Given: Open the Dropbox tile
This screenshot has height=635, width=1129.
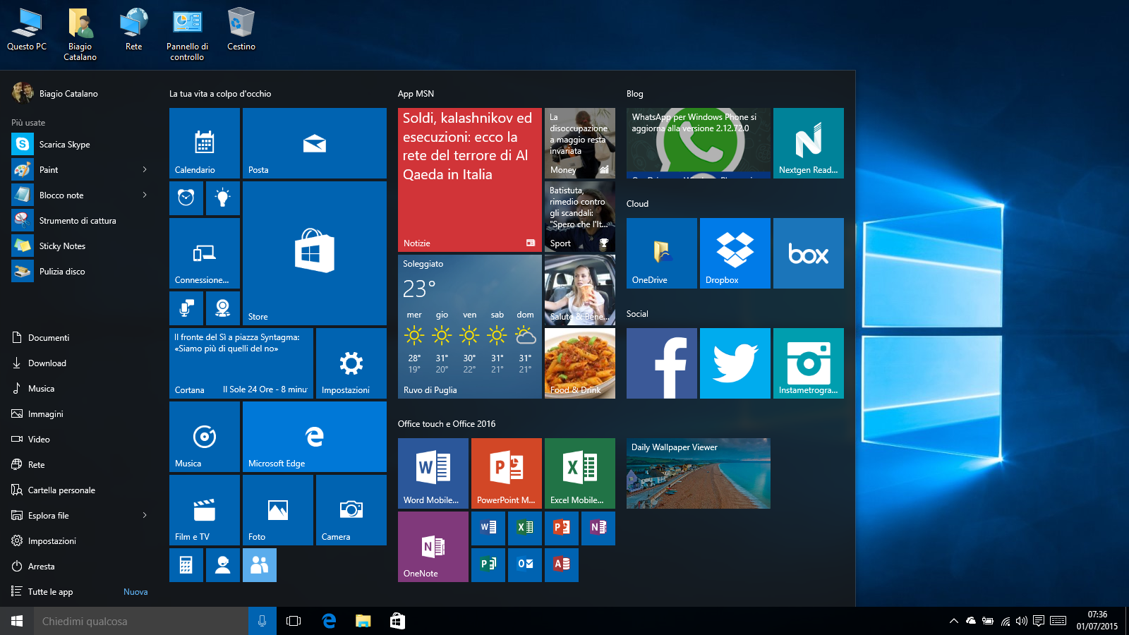Looking at the screenshot, I should (x=735, y=253).
